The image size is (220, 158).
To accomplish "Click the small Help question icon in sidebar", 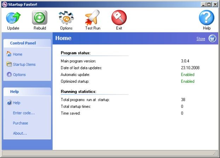I will coord(9,103).
